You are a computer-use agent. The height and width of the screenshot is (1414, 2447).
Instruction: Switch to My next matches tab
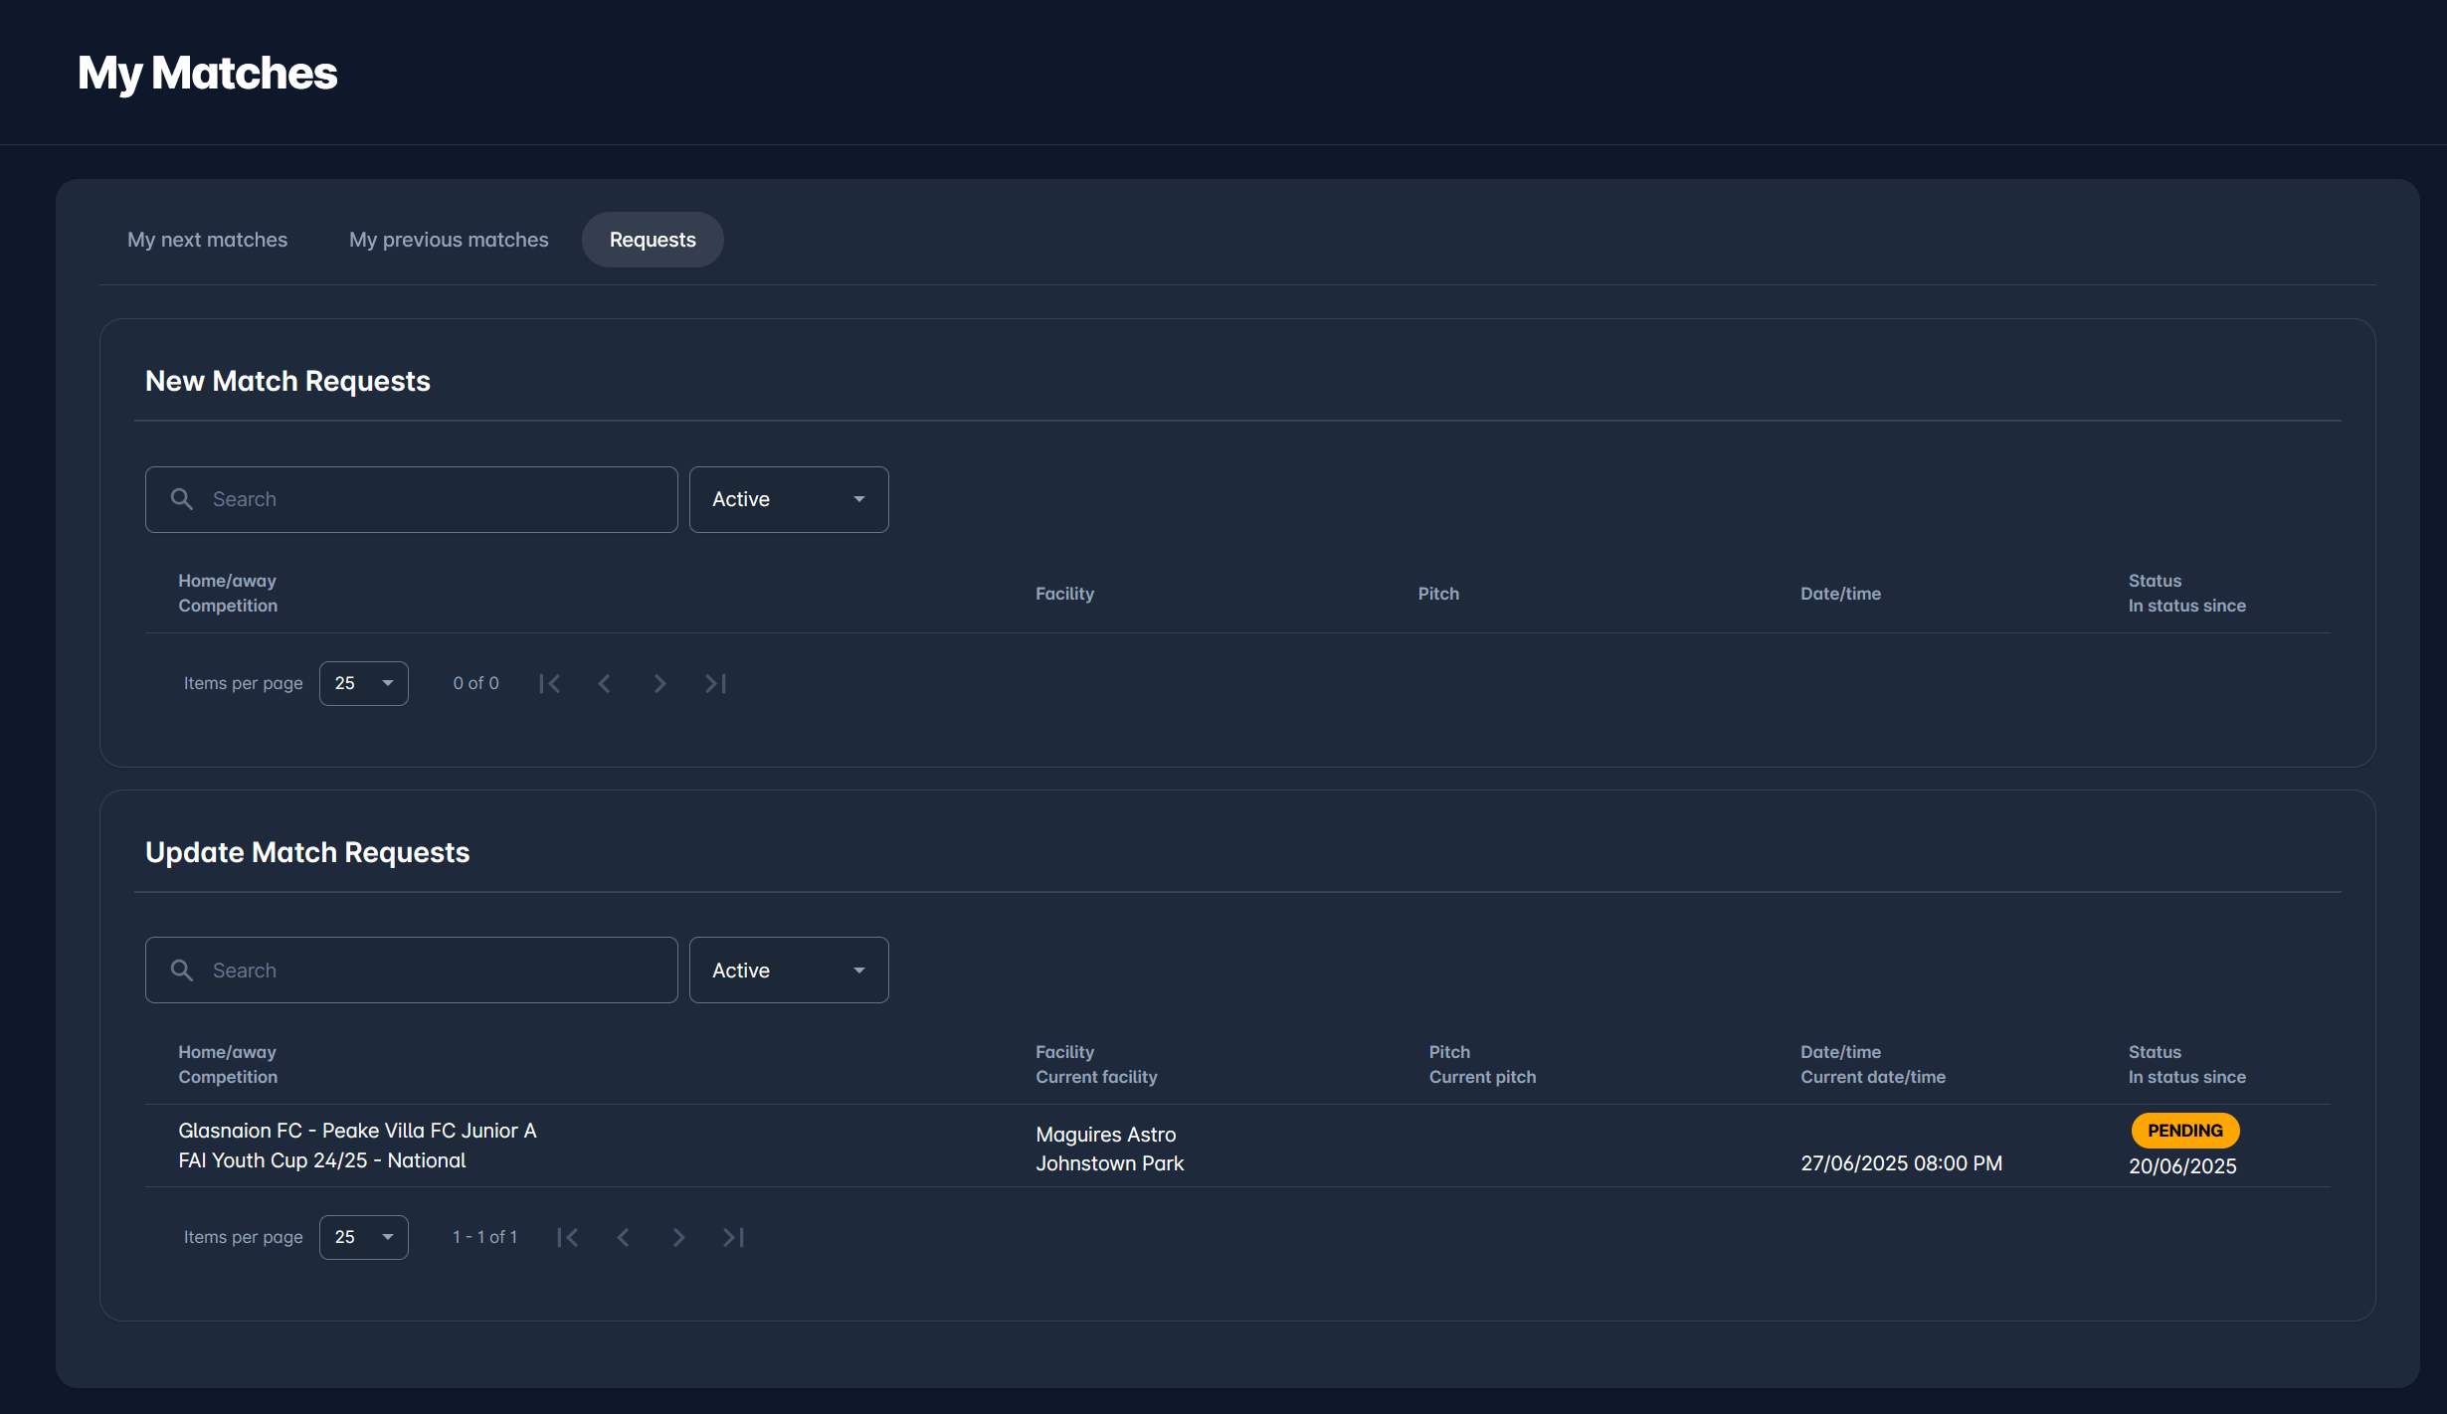click(207, 240)
